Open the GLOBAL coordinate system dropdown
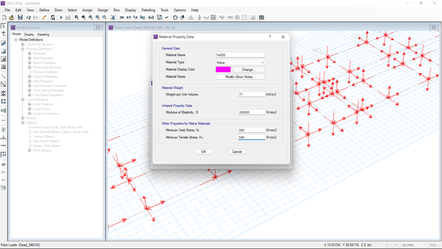The height and width of the screenshot is (249, 442). (x=413, y=245)
